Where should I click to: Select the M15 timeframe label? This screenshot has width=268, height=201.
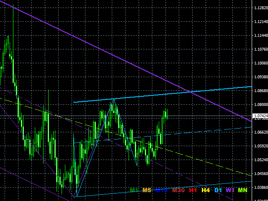tap(161, 190)
